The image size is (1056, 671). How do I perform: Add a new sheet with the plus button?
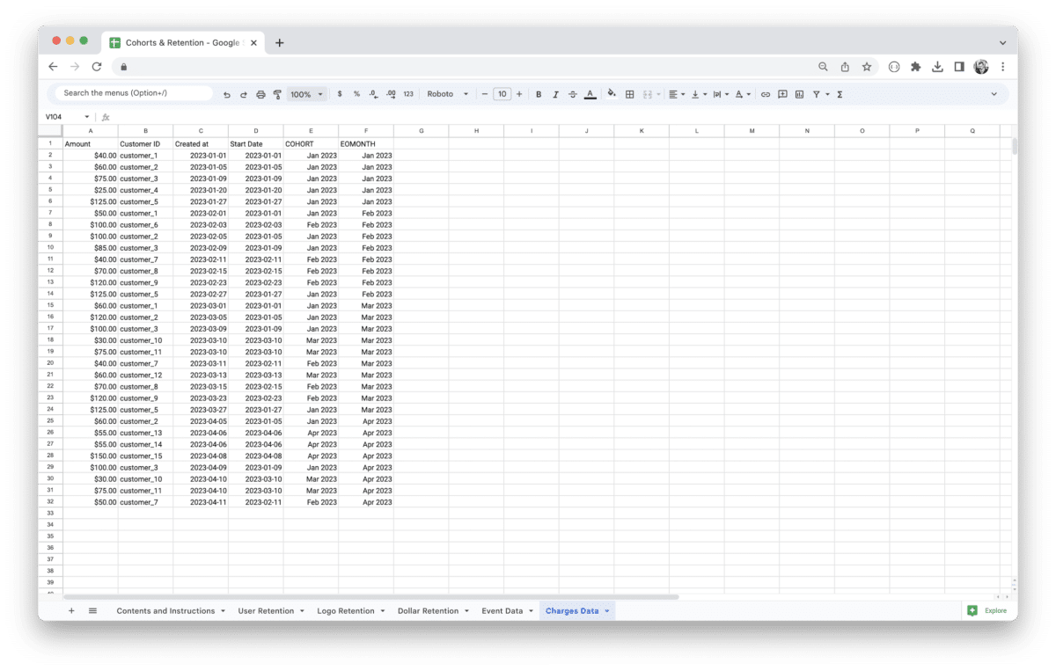pyautogui.click(x=71, y=610)
